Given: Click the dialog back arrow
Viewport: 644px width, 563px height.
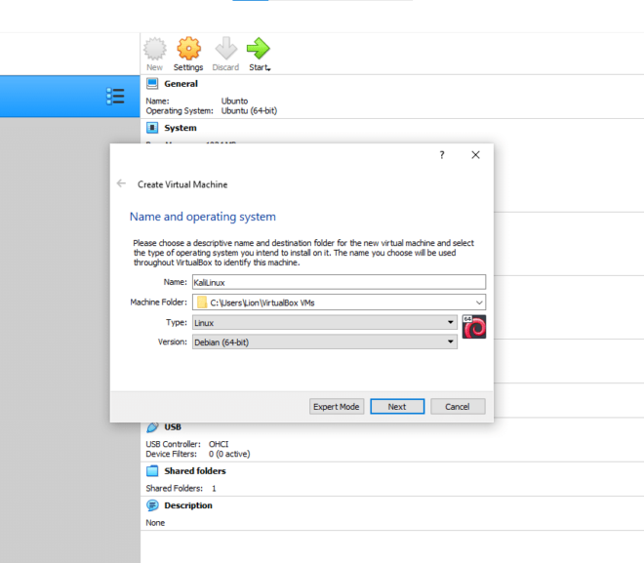Looking at the screenshot, I should pyautogui.click(x=121, y=183).
